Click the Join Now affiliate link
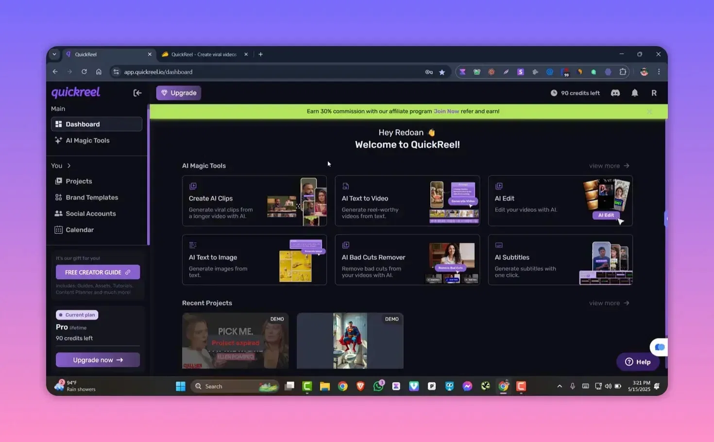 (x=446, y=111)
